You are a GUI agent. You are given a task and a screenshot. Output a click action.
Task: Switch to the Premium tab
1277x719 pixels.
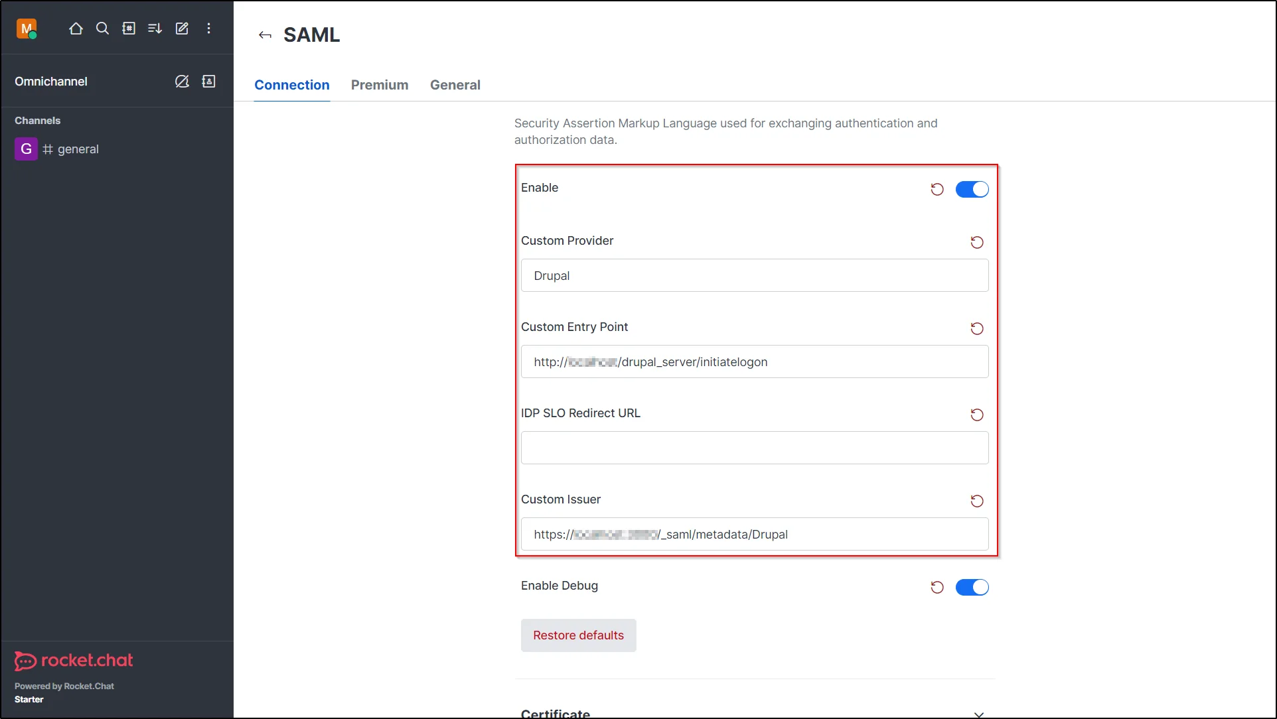380,85
